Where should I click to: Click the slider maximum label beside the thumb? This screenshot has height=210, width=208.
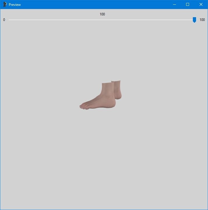[202, 20]
